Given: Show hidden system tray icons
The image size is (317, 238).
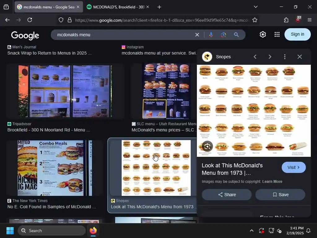Looking at the screenshot, I should pos(252,231).
